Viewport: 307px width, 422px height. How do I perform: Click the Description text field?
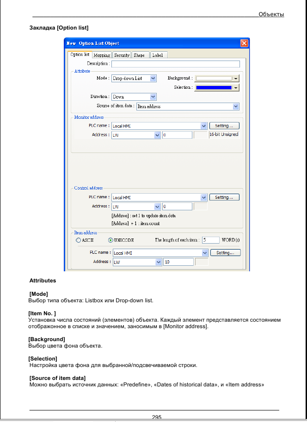(x=176, y=64)
